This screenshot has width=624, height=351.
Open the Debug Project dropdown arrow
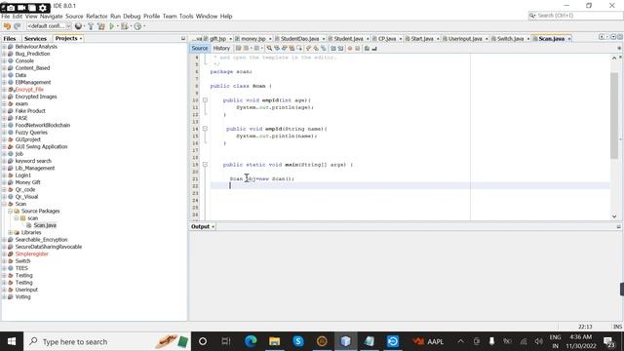click(x=131, y=26)
